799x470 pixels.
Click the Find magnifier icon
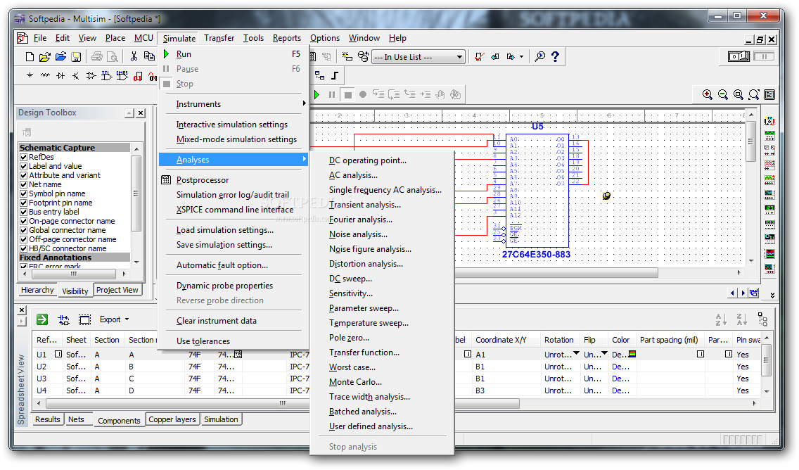coord(539,56)
